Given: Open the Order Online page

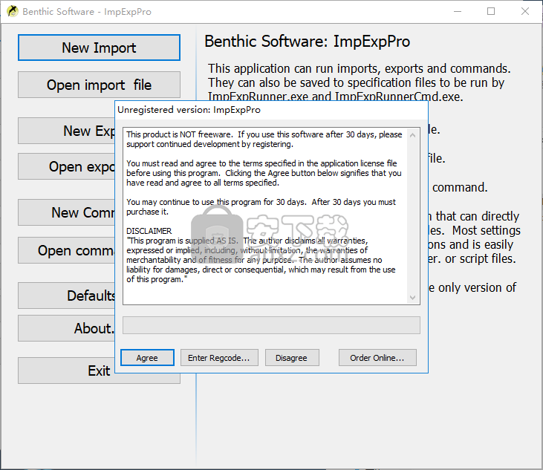Looking at the screenshot, I should point(377,358).
